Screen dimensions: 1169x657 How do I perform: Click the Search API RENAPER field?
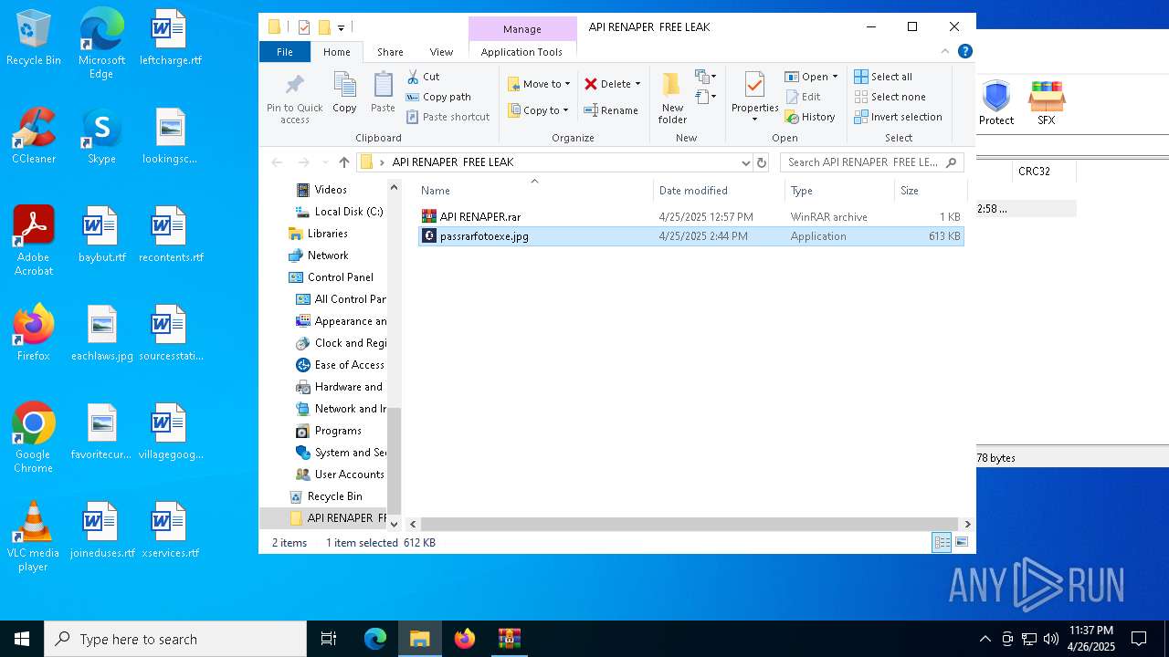pos(872,162)
